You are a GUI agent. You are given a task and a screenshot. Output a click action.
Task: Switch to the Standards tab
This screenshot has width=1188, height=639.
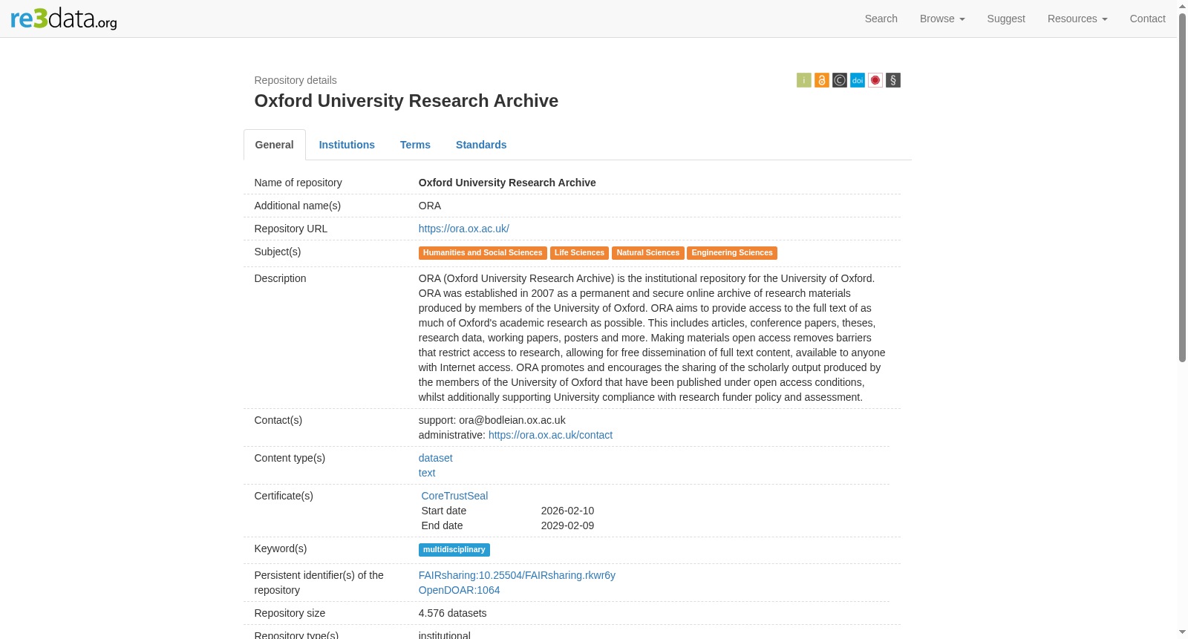pyautogui.click(x=481, y=145)
